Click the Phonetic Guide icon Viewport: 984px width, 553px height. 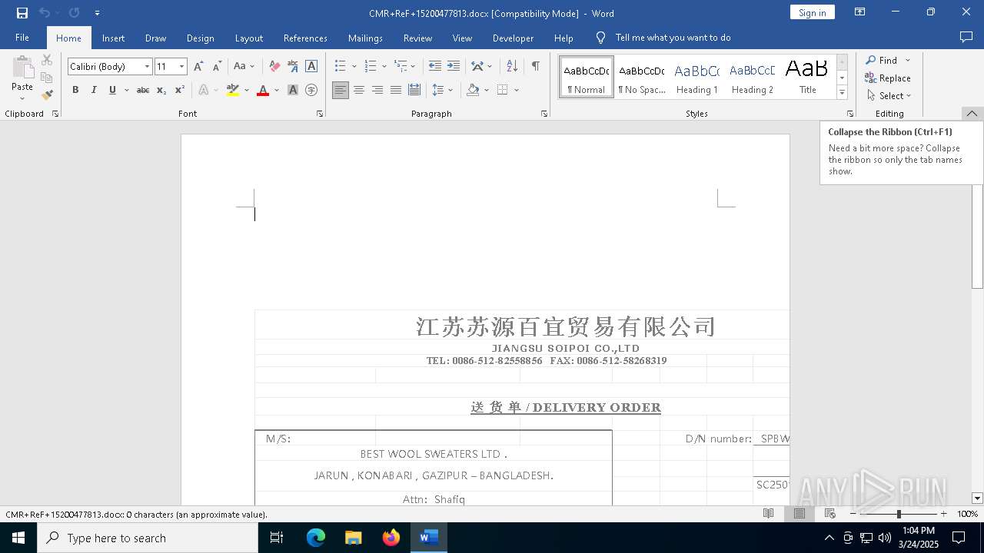293,67
